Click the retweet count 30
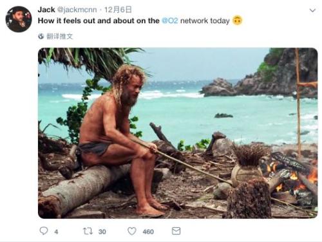This screenshot has width=322, height=242. pos(102,232)
